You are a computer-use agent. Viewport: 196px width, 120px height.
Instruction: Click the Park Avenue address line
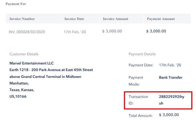pos(51,70)
